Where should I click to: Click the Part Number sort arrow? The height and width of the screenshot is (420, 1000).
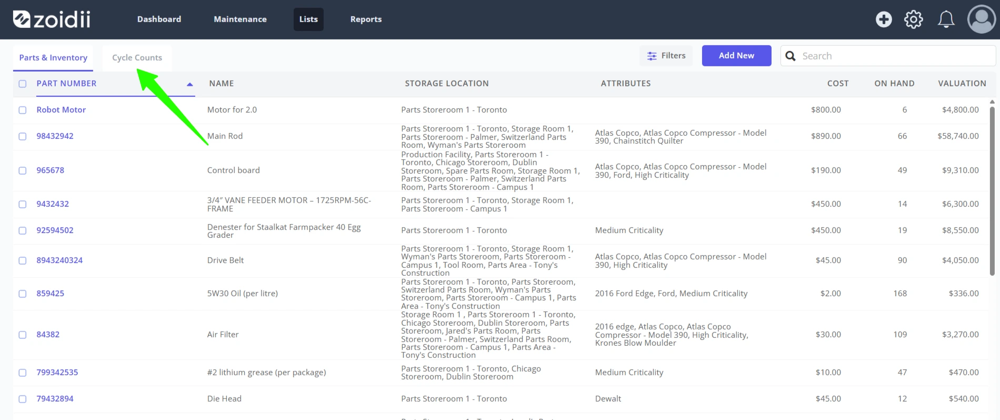tap(190, 84)
